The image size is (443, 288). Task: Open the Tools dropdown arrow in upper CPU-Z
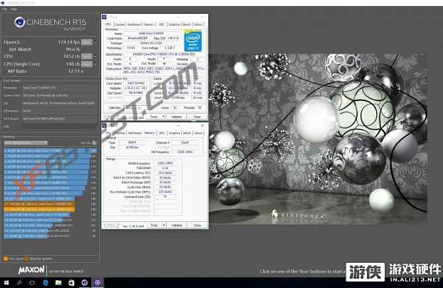pos(163,117)
